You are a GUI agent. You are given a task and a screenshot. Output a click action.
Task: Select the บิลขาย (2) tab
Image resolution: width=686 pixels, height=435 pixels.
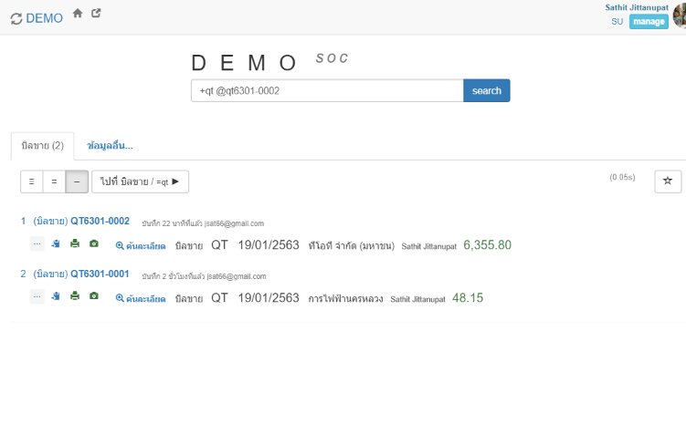[x=42, y=146]
